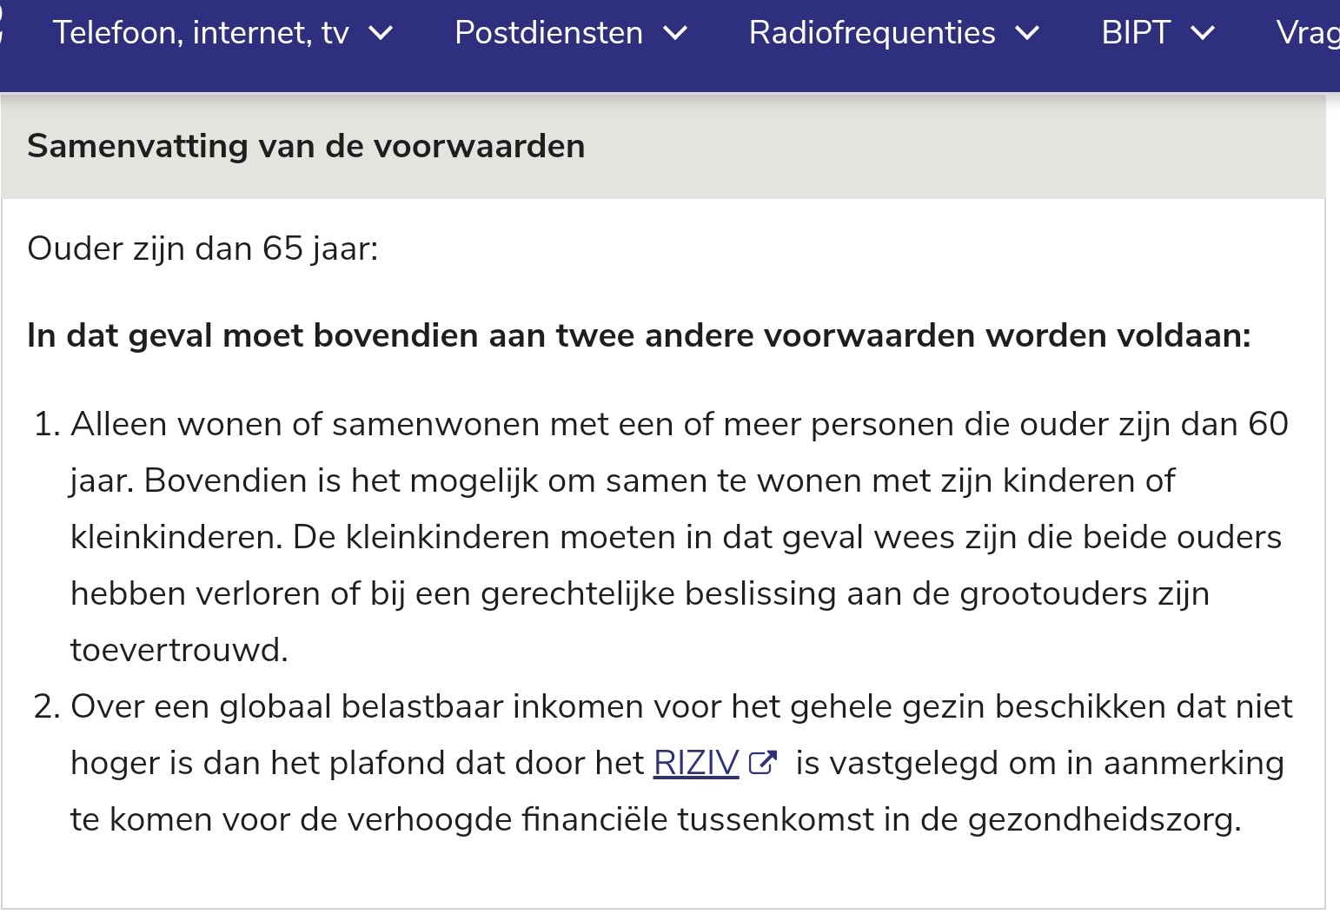Expand the chevron beside "Telefoon, internet, tv"

tap(381, 34)
